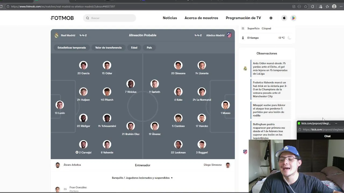This screenshot has width=344, height=193.
Task: Open browser profile avatar
Action: [334, 6]
